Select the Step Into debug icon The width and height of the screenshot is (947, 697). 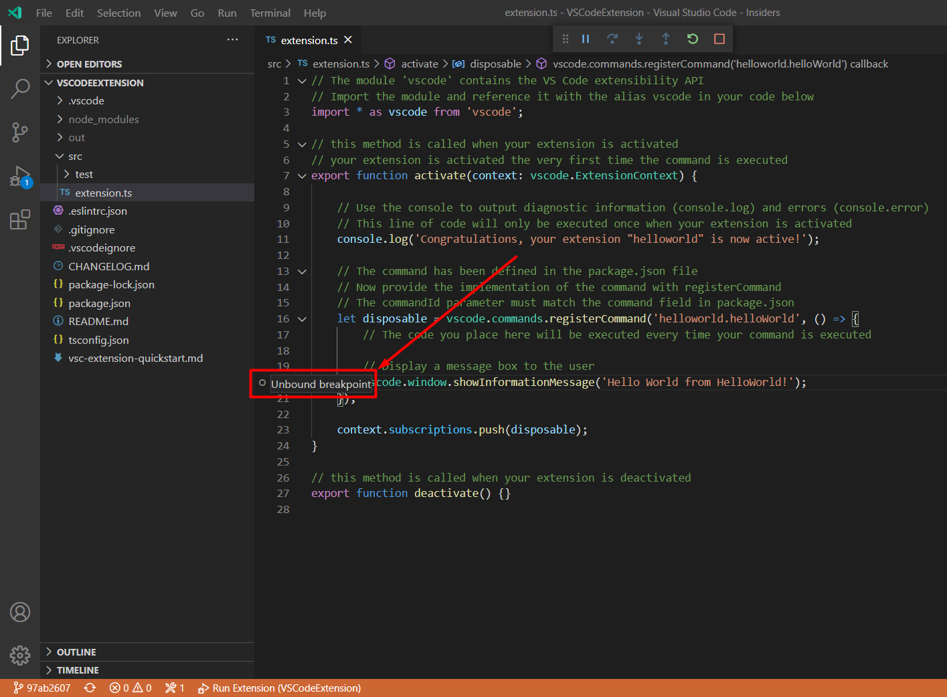pyautogui.click(x=639, y=39)
